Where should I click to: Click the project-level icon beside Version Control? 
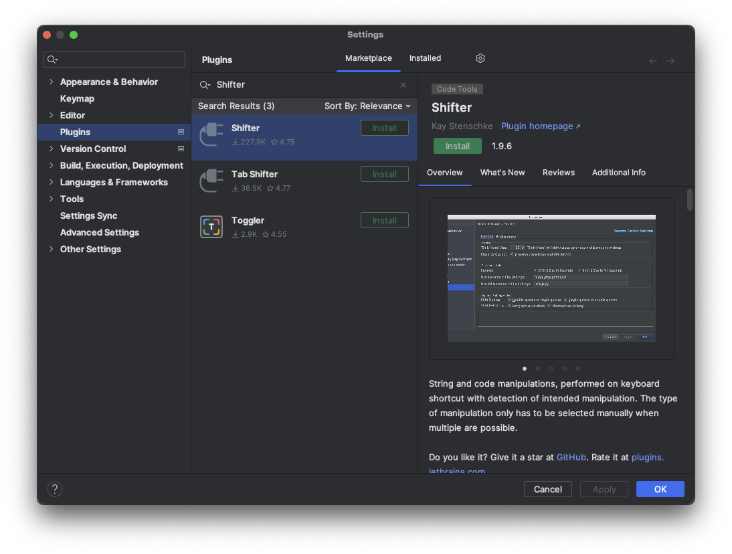[181, 149]
